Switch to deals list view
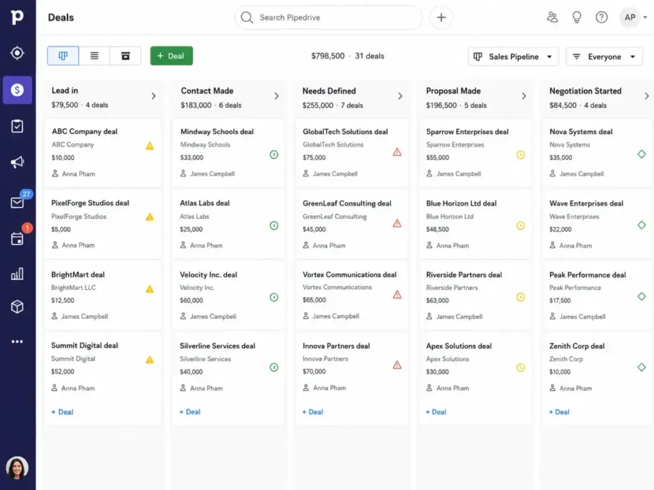The width and height of the screenshot is (654, 490). (95, 56)
